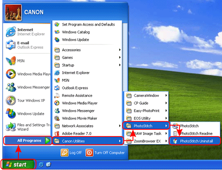Click the Adobe Reader 7.0 icon
The image size is (222, 170).
pos(57,134)
